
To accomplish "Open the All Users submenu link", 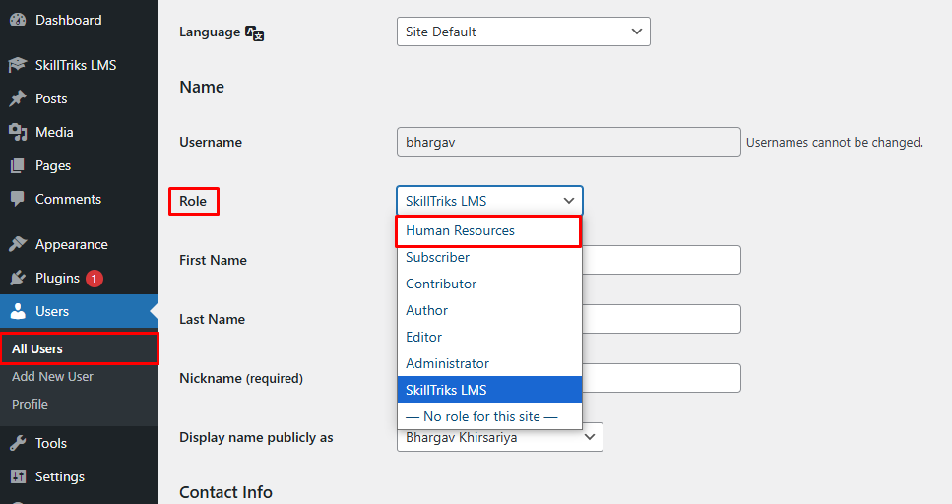I will coord(37,349).
